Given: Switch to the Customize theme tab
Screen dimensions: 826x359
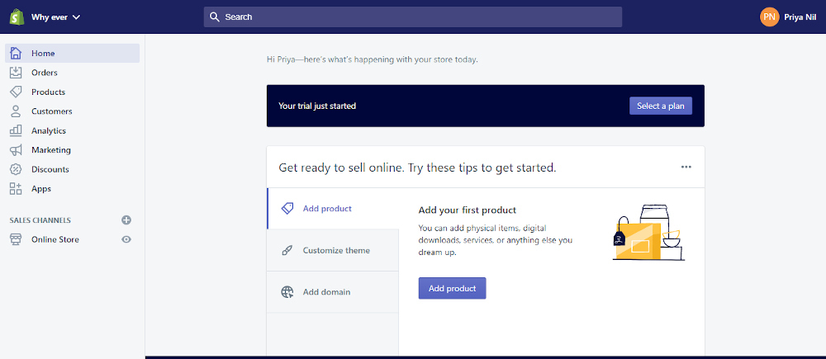Looking at the screenshot, I should [335, 251].
